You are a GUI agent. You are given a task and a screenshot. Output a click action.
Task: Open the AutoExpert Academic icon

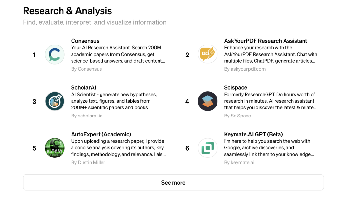point(55,148)
